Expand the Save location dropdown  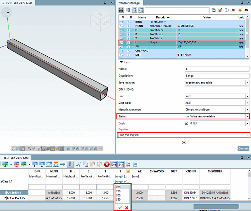click(247, 83)
